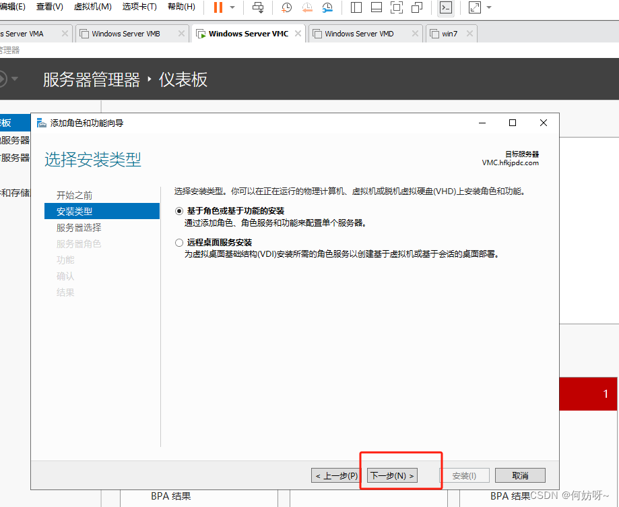Click the 上一步(P) previous button

click(x=337, y=475)
